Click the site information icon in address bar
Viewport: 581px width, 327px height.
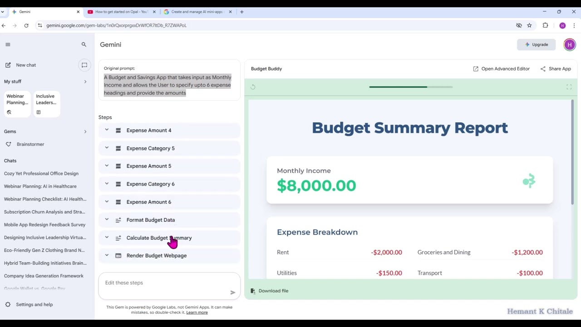[40, 25]
